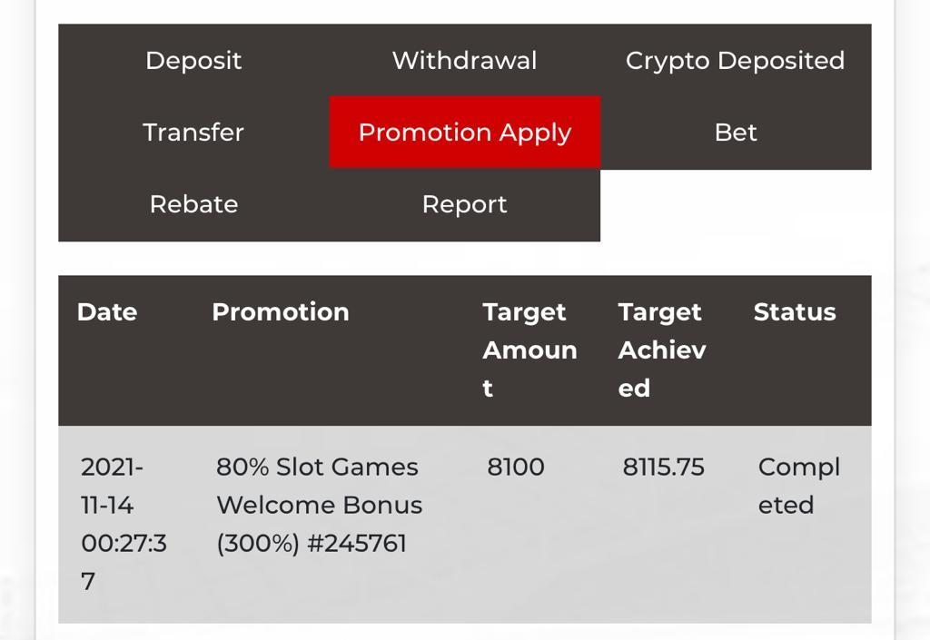The height and width of the screenshot is (640, 930).
Task: Click the Status column header
Action: click(x=794, y=312)
